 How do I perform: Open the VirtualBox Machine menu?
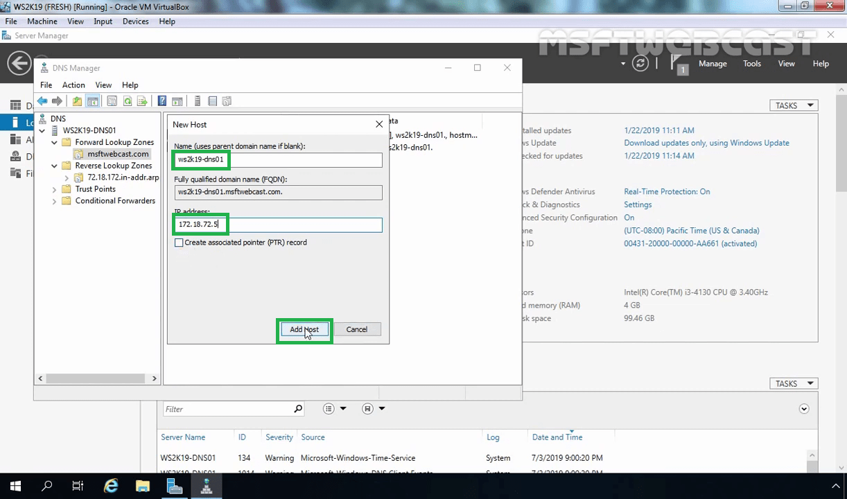point(42,21)
